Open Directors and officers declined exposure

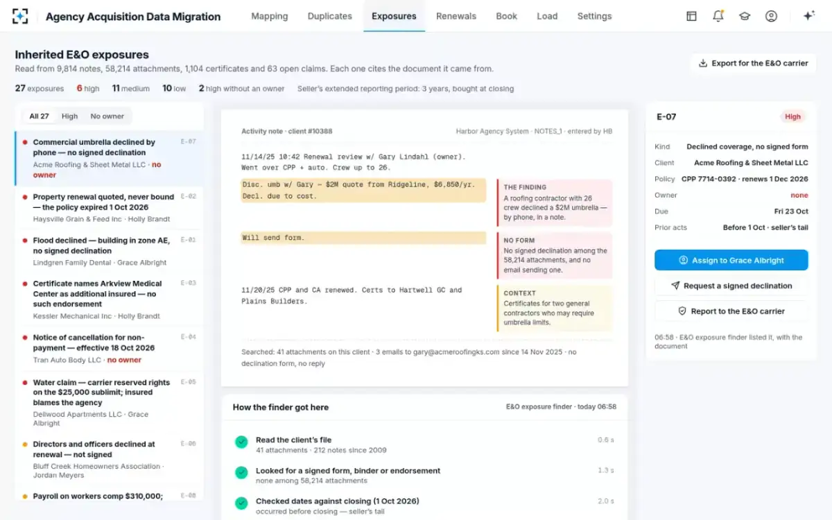(x=110, y=459)
